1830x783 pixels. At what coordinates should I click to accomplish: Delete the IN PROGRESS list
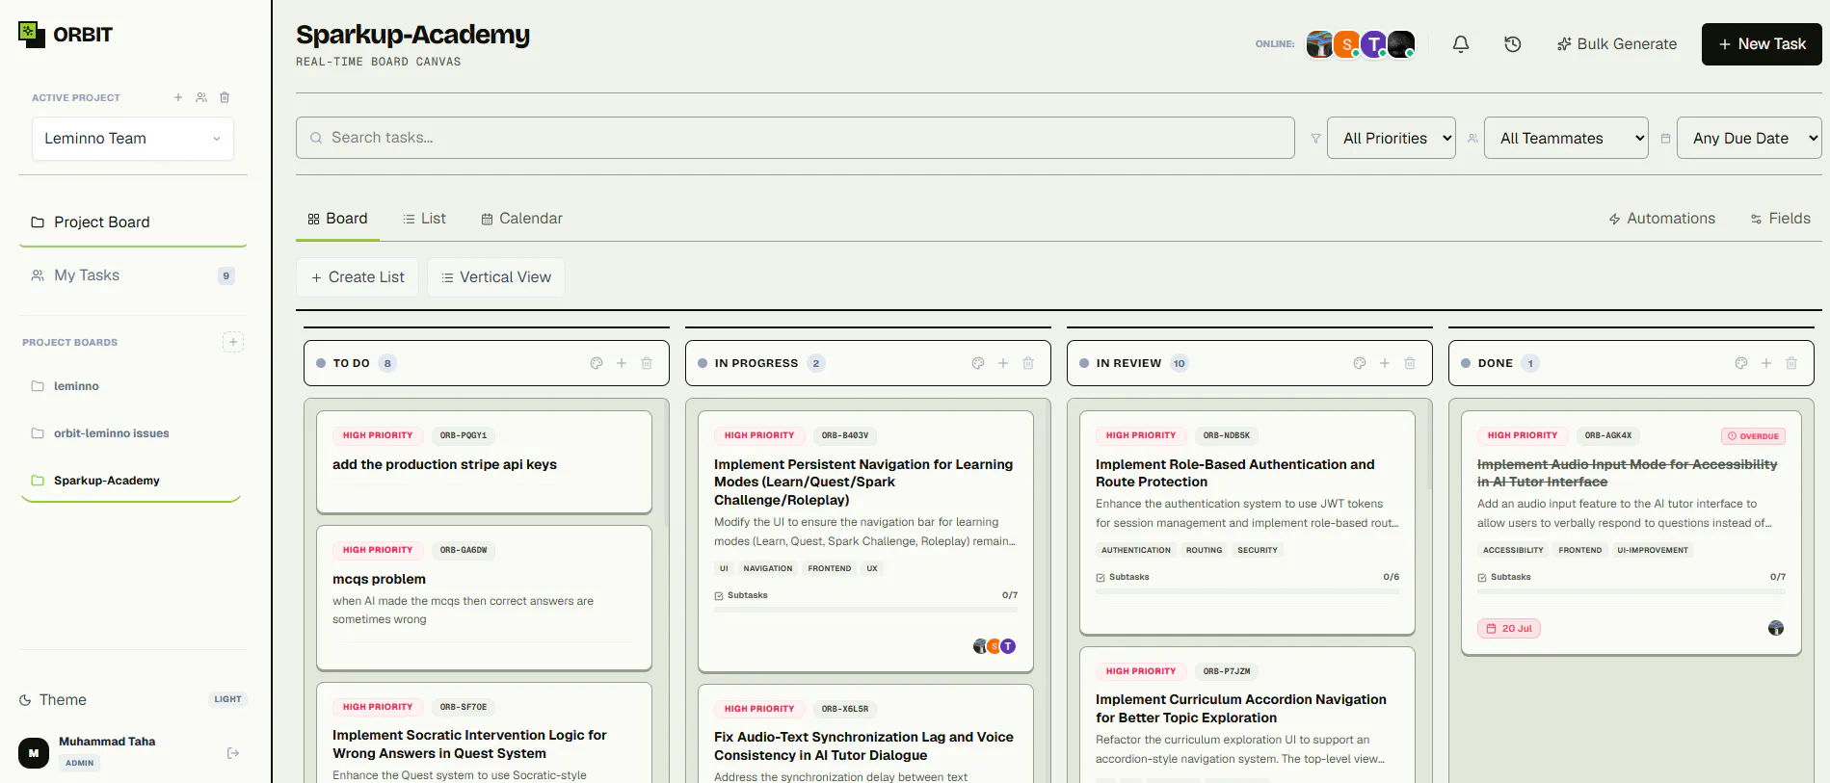pos(1028,363)
